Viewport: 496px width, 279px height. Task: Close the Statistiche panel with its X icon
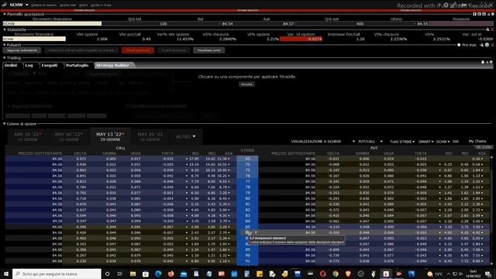[x=492, y=29]
